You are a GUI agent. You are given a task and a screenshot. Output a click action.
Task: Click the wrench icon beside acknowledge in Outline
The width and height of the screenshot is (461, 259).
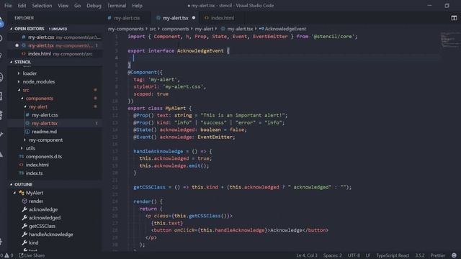(x=24, y=209)
